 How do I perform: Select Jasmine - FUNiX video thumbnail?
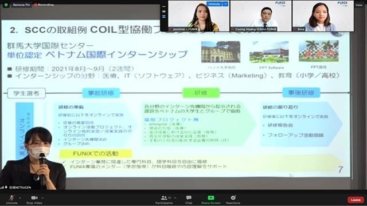point(199,16)
